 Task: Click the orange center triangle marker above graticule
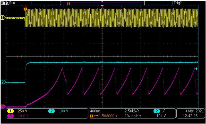click(x=102, y=6)
